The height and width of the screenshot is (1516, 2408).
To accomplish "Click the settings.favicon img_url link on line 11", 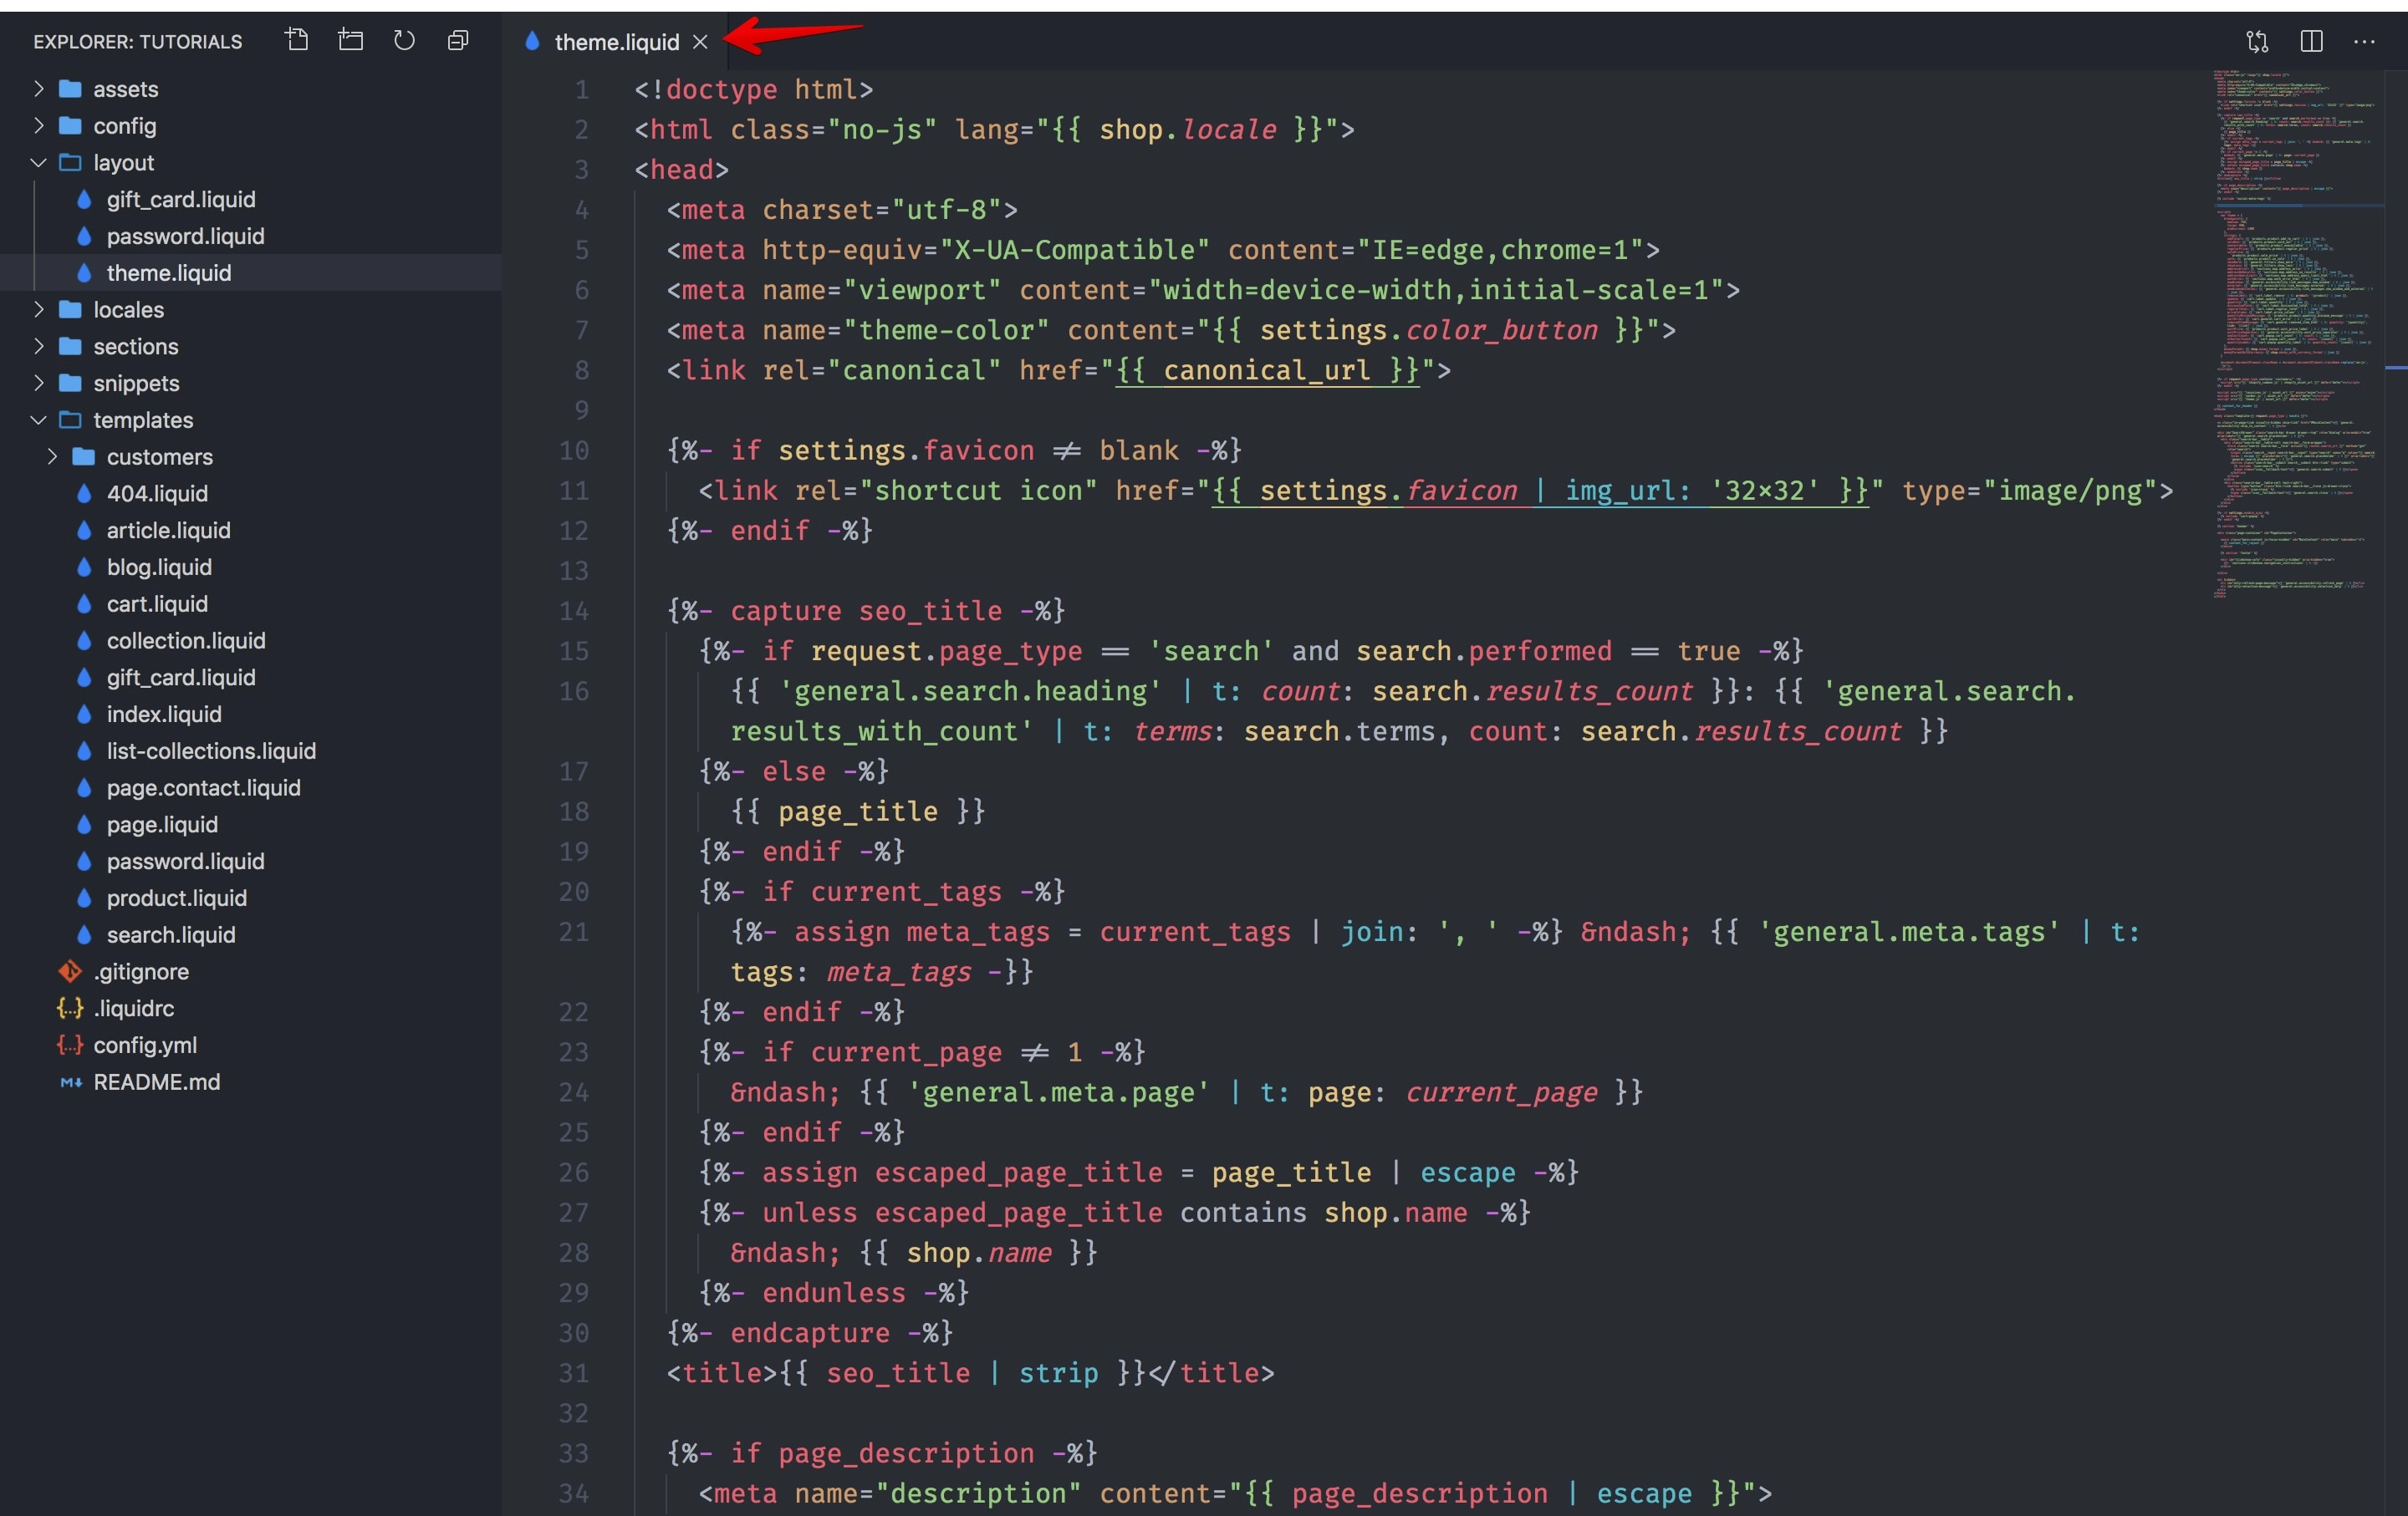I will pyautogui.click(x=1540, y=491).
